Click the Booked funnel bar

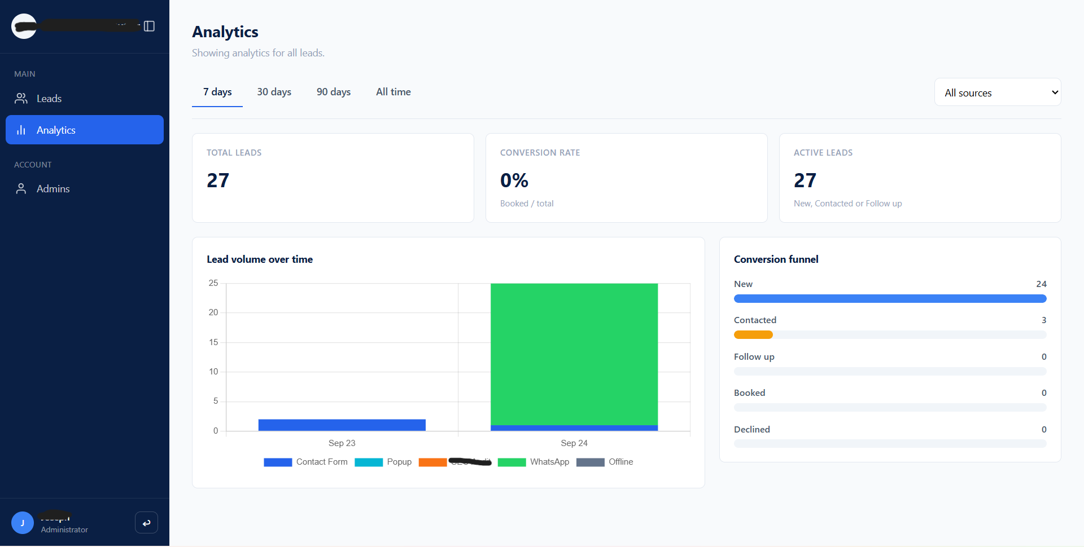[x=890, y=408]
